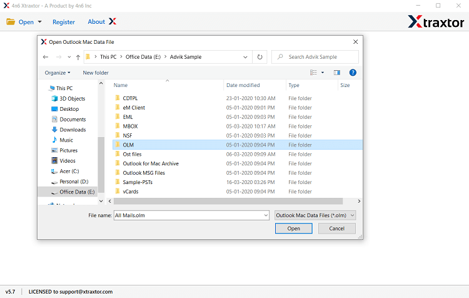Go forward with the dialog's forward arrow
469x298 pixels.
pyautogui.click(x=59, y=57)
